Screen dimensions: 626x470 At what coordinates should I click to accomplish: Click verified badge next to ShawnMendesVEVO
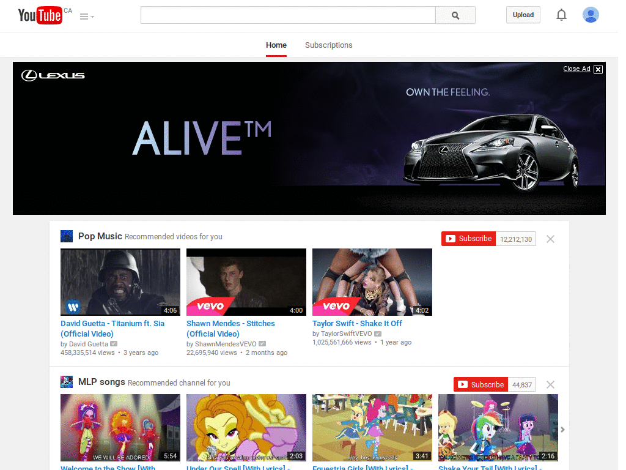262,344
